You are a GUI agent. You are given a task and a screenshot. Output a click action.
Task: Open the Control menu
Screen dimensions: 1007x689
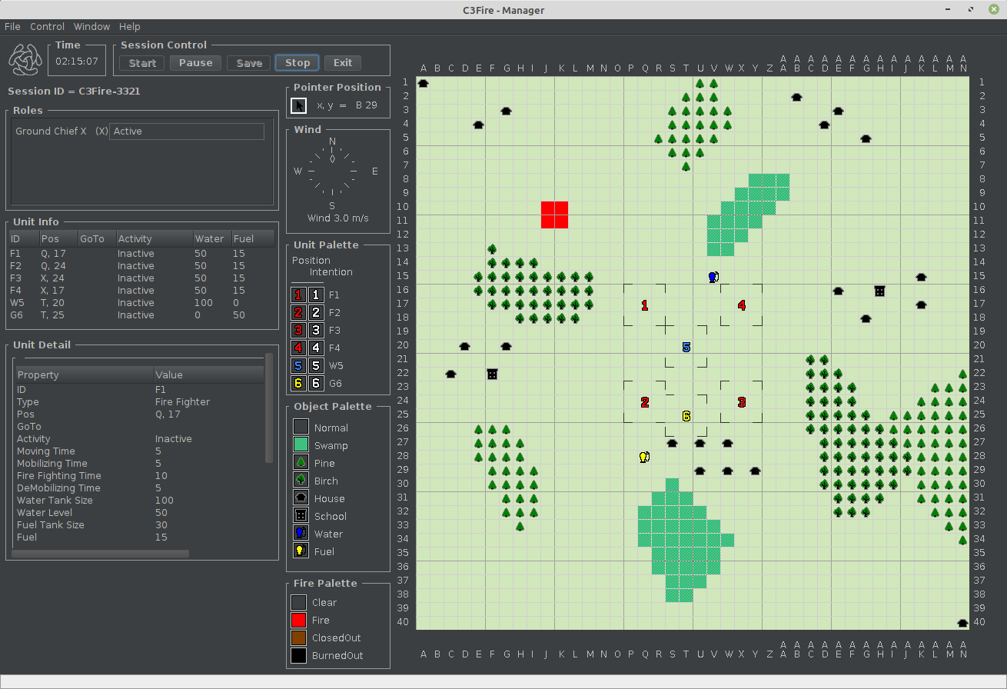pyautogui.click(x=48, y=26)
